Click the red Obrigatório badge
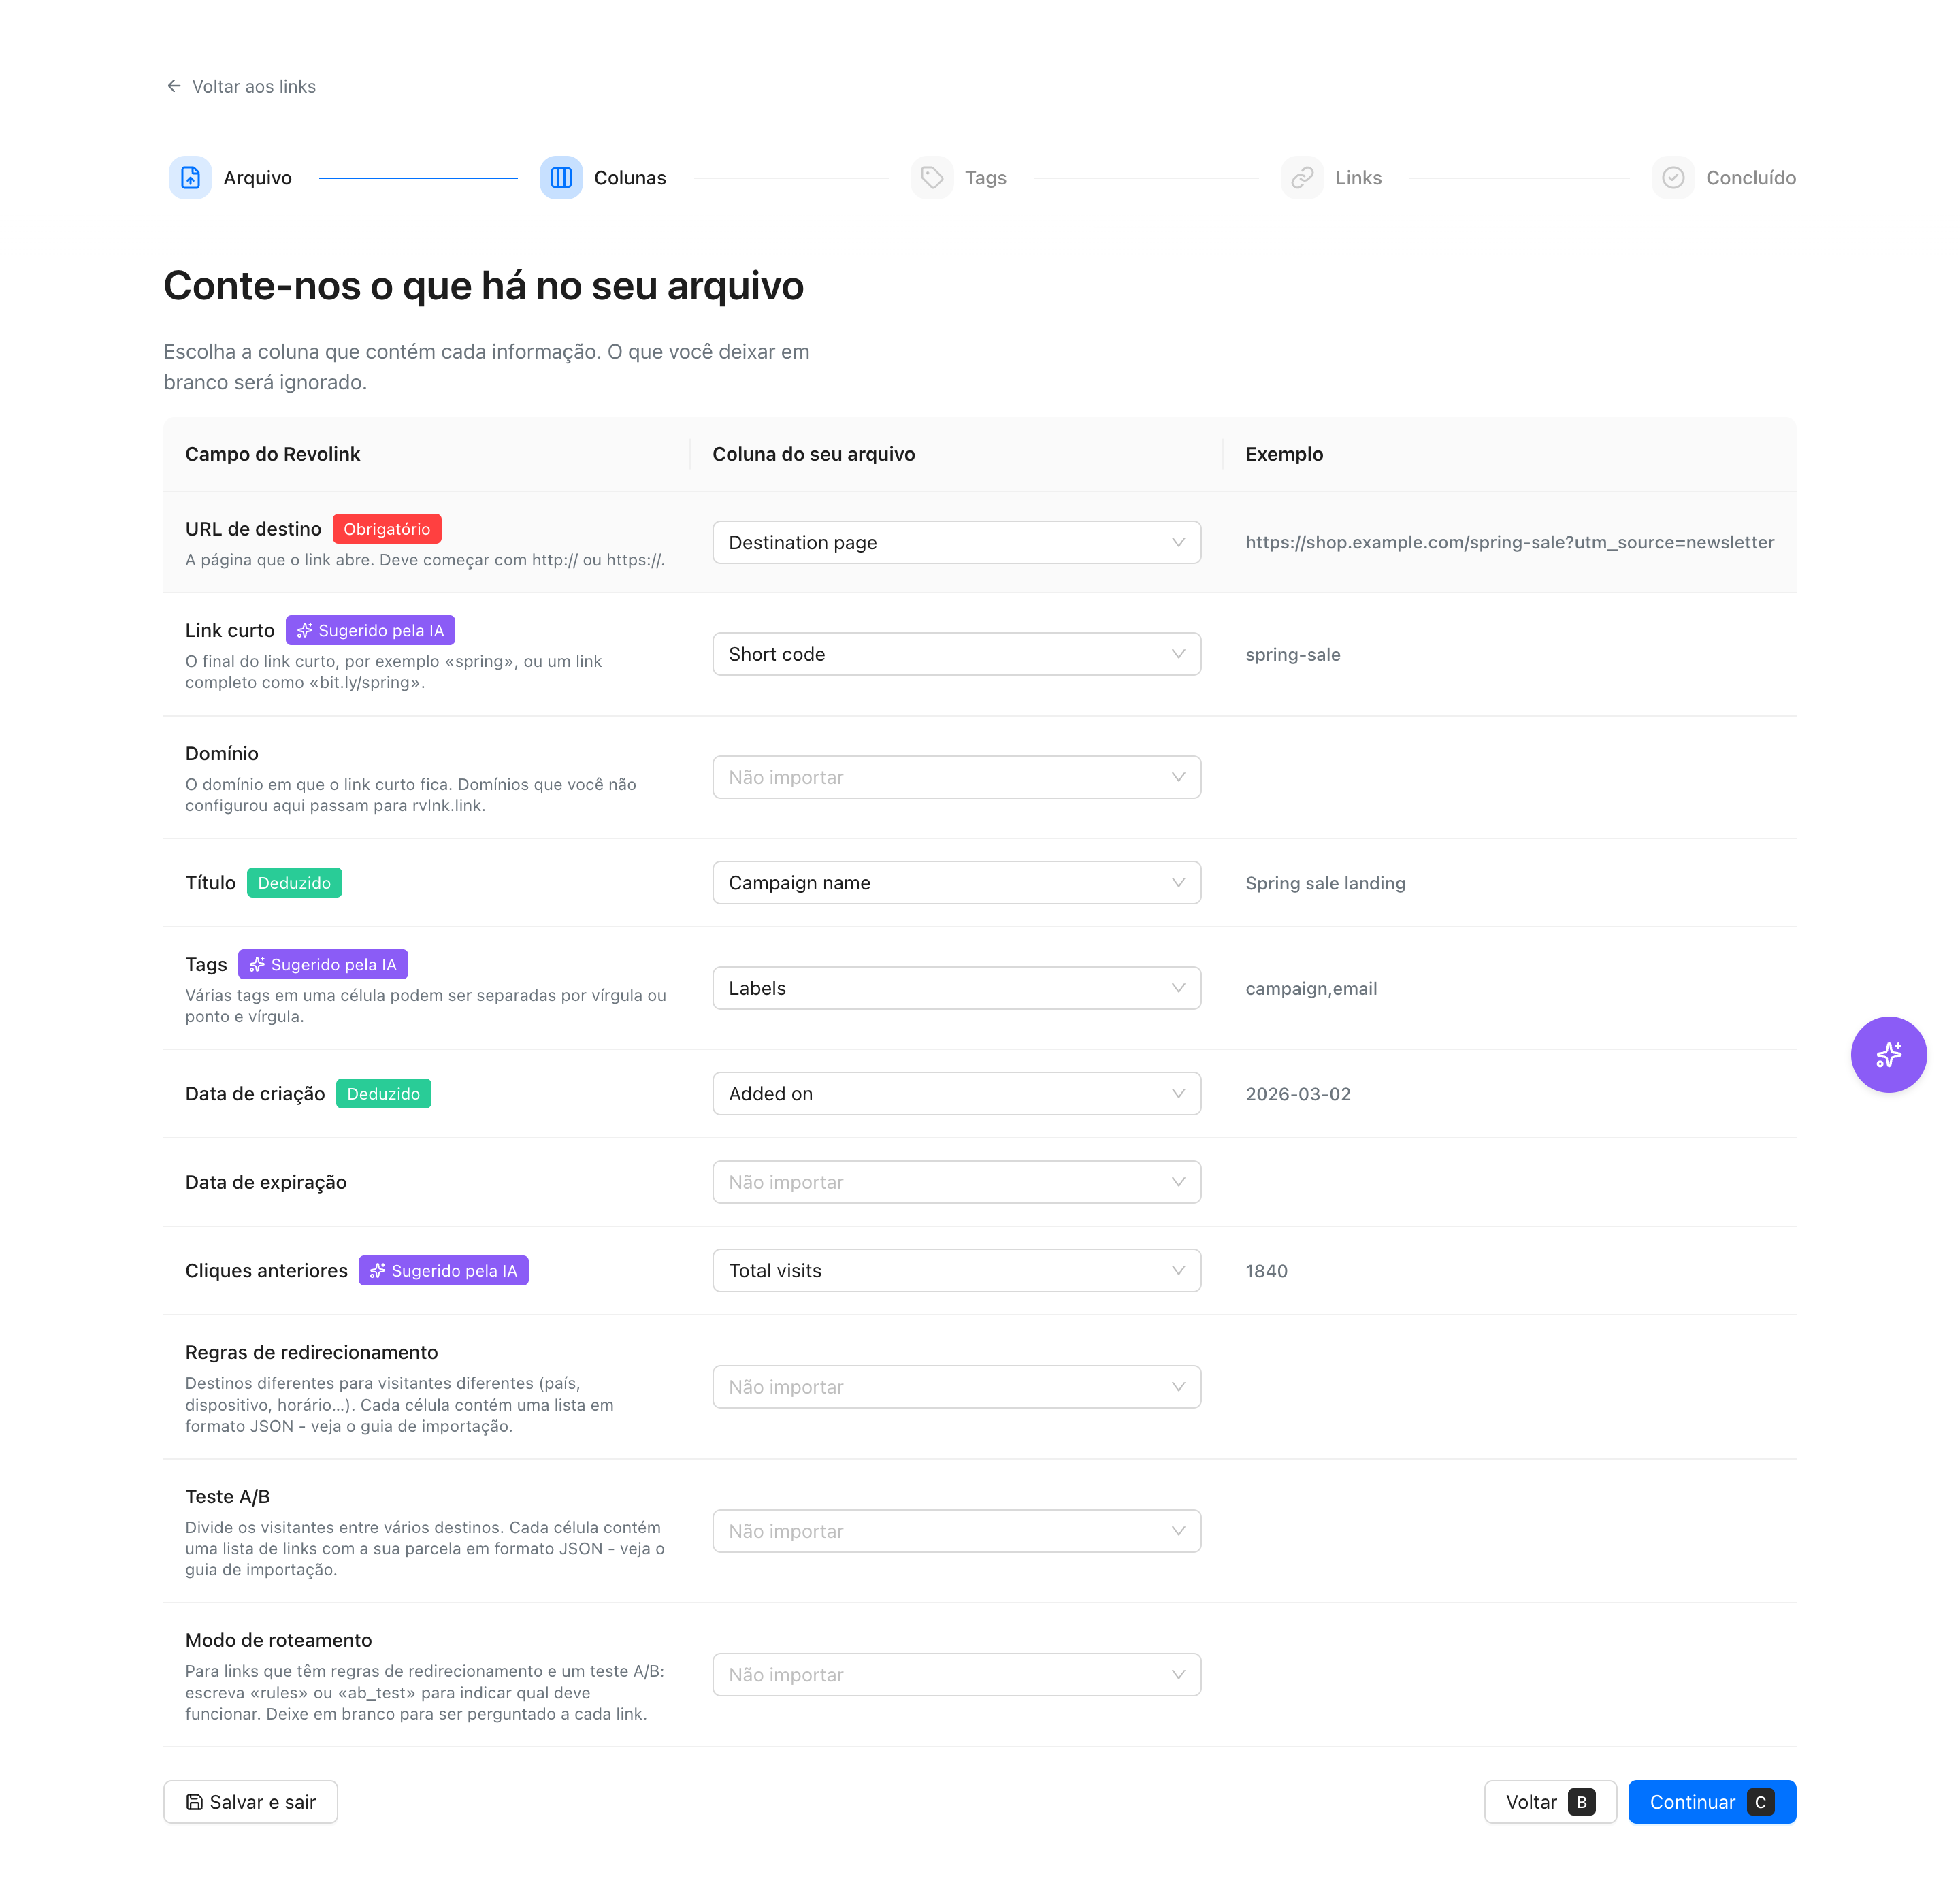 click(x=387, y=529)
